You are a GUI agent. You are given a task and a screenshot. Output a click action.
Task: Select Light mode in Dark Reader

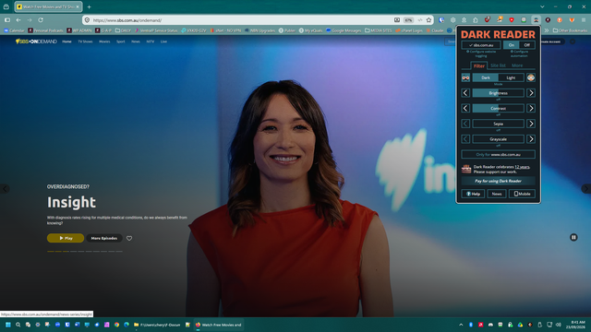click(511, 77)
